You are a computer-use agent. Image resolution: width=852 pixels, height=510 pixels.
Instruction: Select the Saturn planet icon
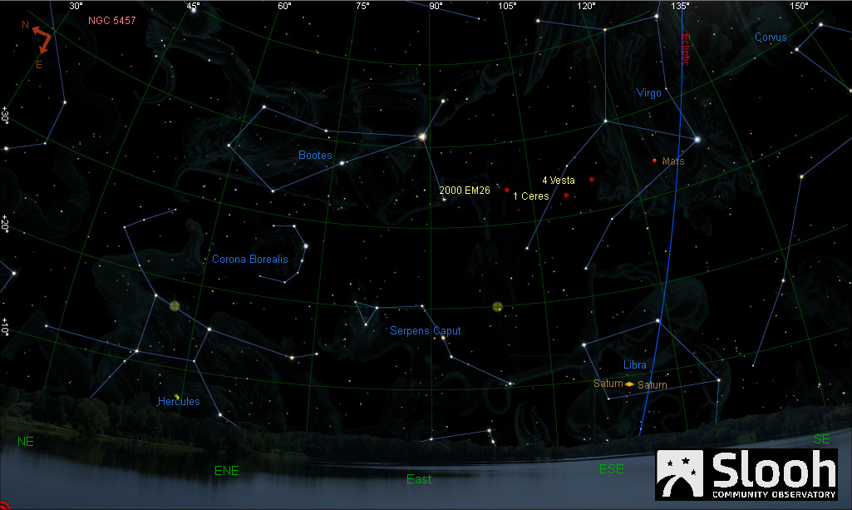(630, 384)
